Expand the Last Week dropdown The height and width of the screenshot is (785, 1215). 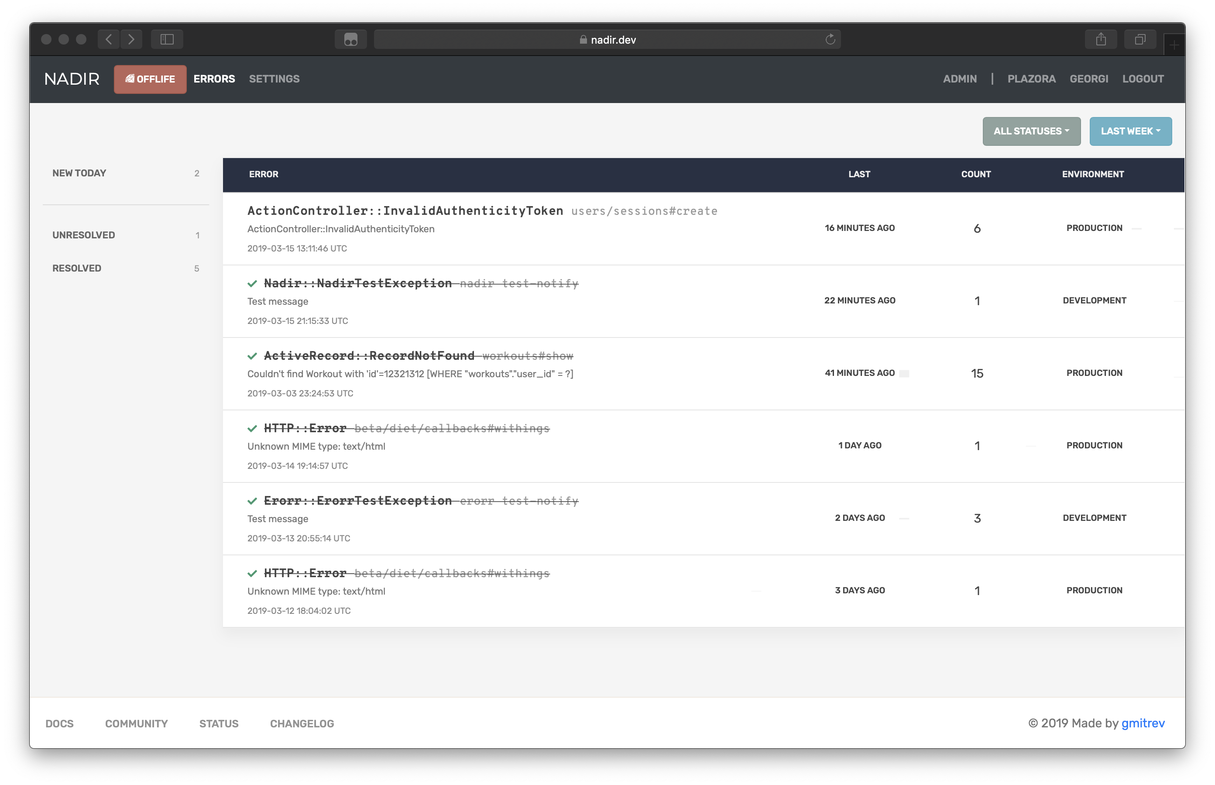pos(1130,131)
